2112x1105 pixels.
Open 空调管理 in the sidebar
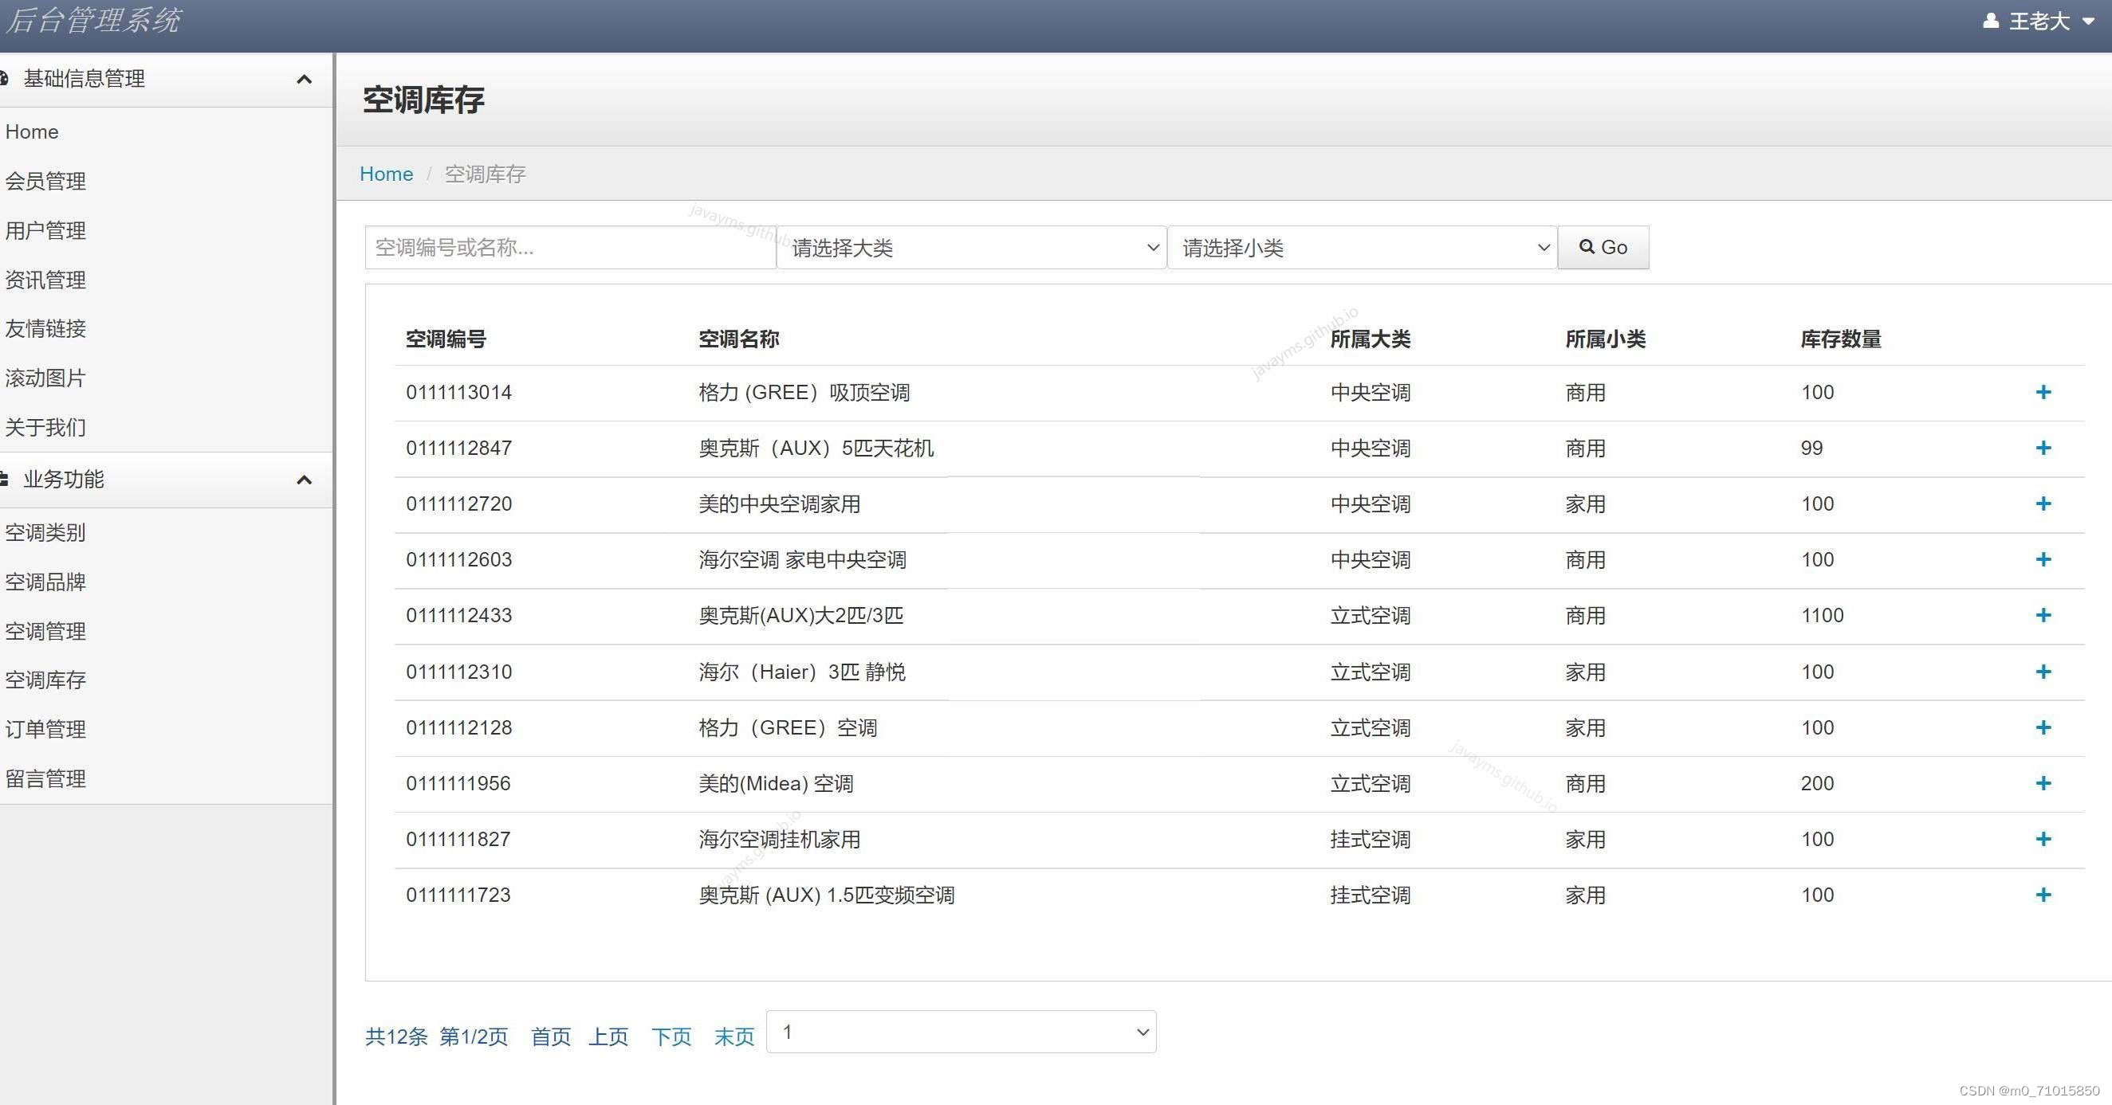pyautogui.click(x=45, y=631)
